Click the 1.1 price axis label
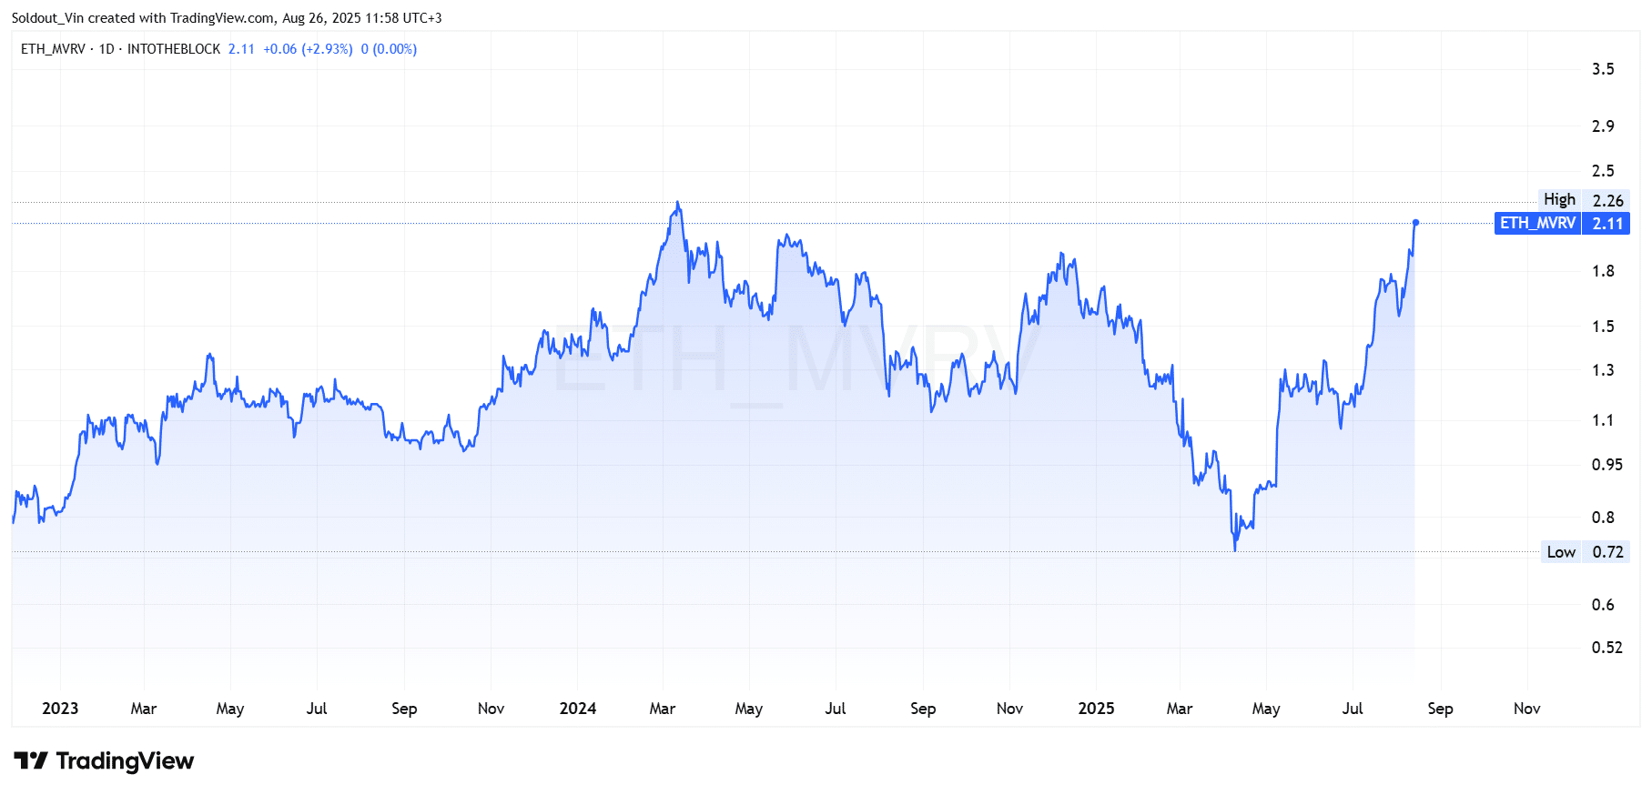The image size is (1652, 795). pos(1603,420)
